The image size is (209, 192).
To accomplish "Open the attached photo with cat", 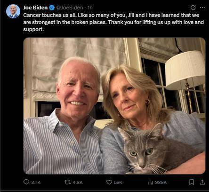I will [114, 106].
